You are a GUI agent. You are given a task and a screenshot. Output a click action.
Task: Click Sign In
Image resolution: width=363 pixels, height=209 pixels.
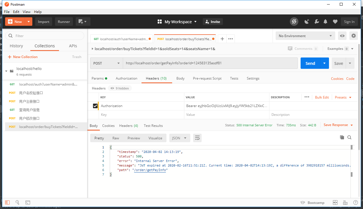349,22
